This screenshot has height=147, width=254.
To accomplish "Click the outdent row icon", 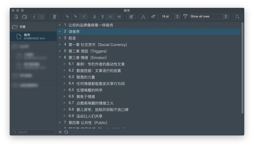I will 111,17.
